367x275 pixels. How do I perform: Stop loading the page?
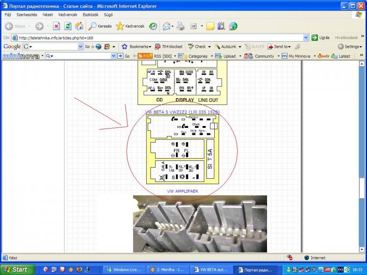[x=56, y=26]
